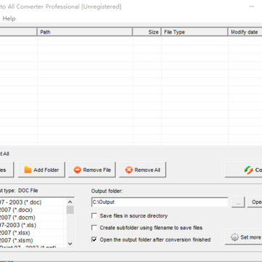Image resolution: width=262 pixels, height=262 pixels.
Task: Click the format list scroll up arrow
Action: tap(70, 202)
